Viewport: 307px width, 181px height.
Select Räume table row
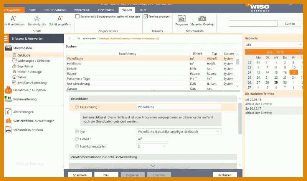click(151, 74)
